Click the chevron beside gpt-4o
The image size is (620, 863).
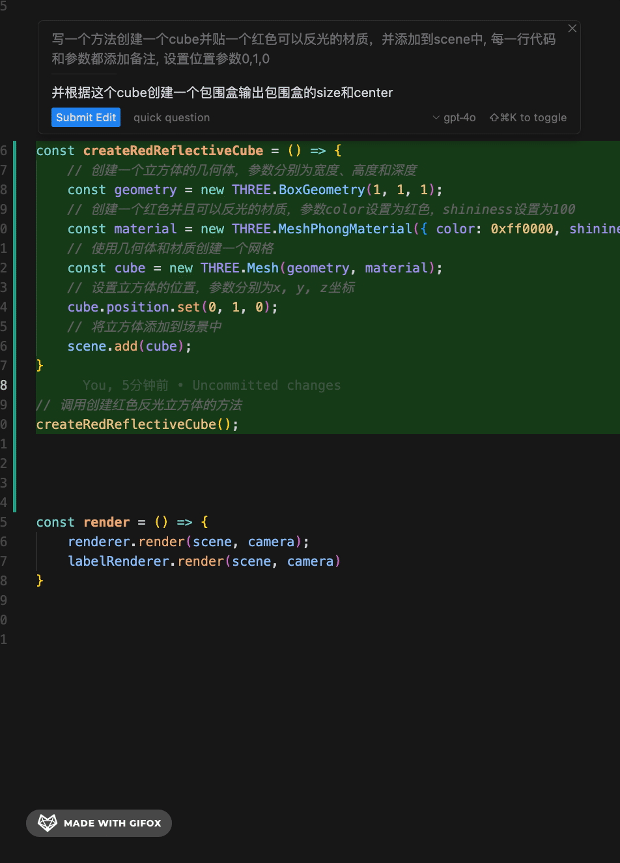(436, 118)
